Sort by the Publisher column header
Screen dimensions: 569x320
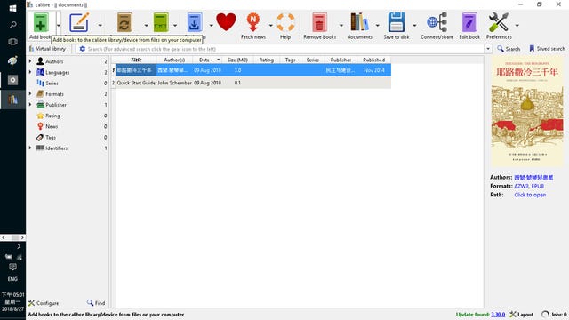coord(341,60)
